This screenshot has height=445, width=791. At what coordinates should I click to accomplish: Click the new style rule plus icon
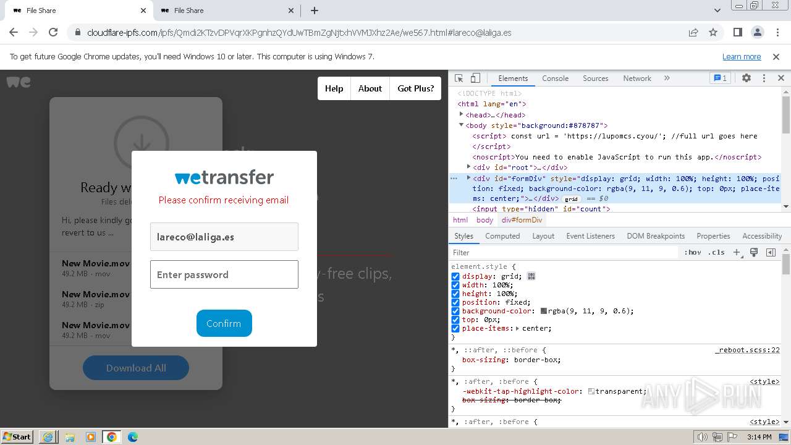(737, 252)
